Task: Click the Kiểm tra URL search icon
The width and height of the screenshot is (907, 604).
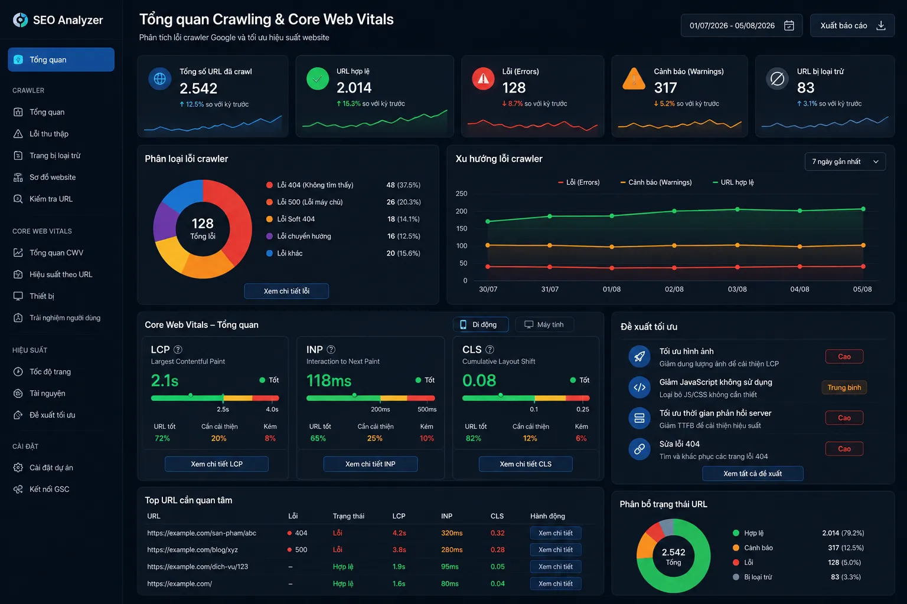Action: 18,199
